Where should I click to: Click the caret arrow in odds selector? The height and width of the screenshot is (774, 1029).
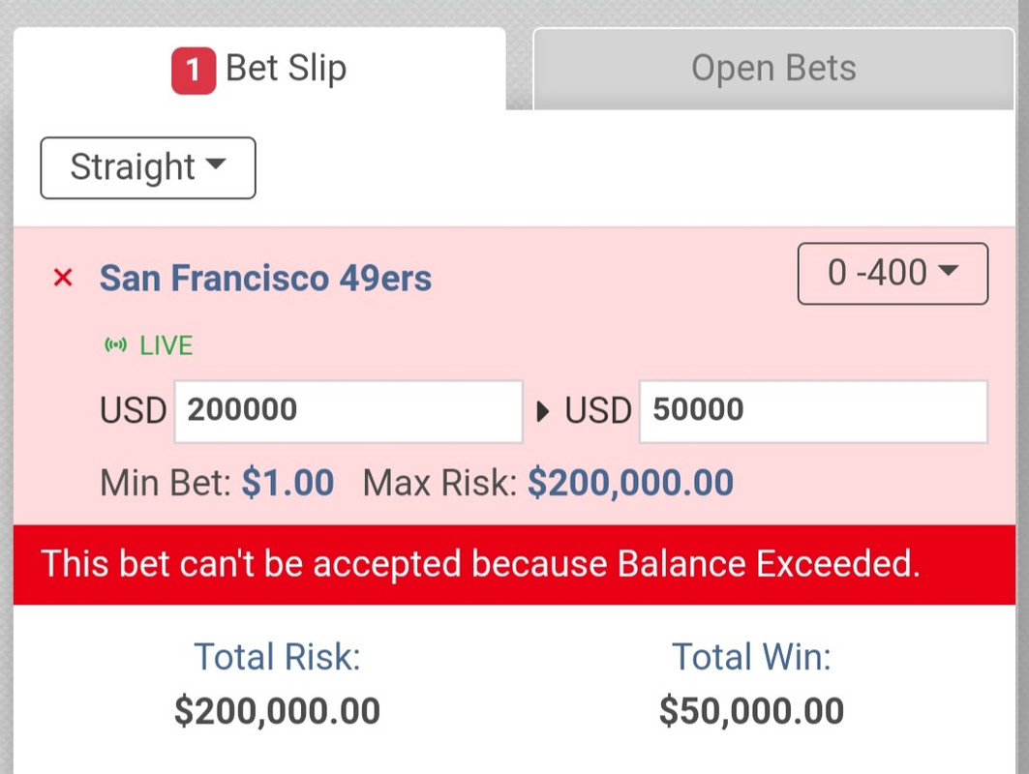tap(949, 270)
